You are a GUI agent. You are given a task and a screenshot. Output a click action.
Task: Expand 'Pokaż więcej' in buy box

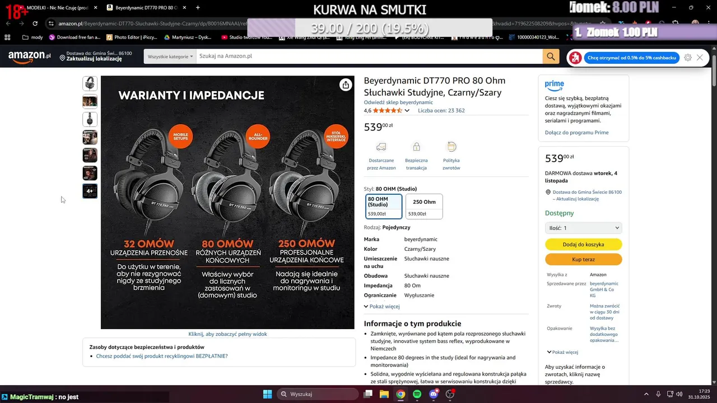click(x=562, y=352)
